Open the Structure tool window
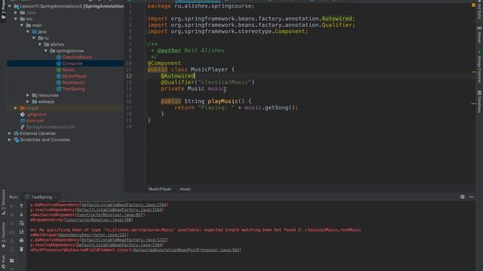The height and width of the screenshot is (271, 483). (x=3, y=202)
